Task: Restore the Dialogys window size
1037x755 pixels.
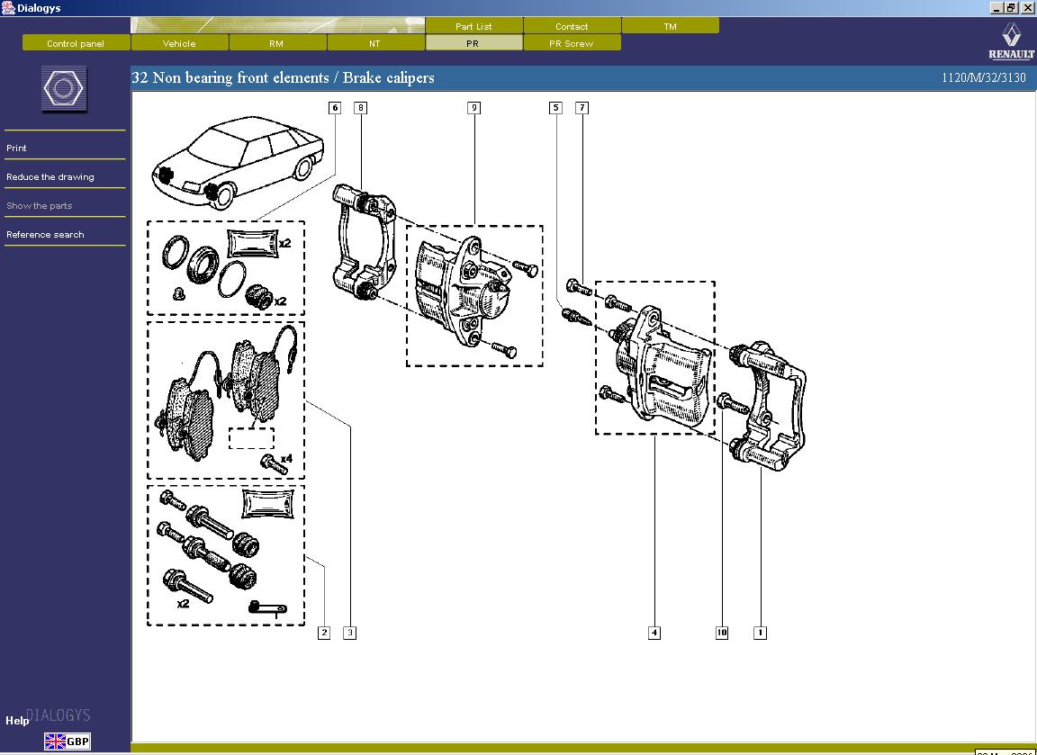Action: [x=1011, y=8]
